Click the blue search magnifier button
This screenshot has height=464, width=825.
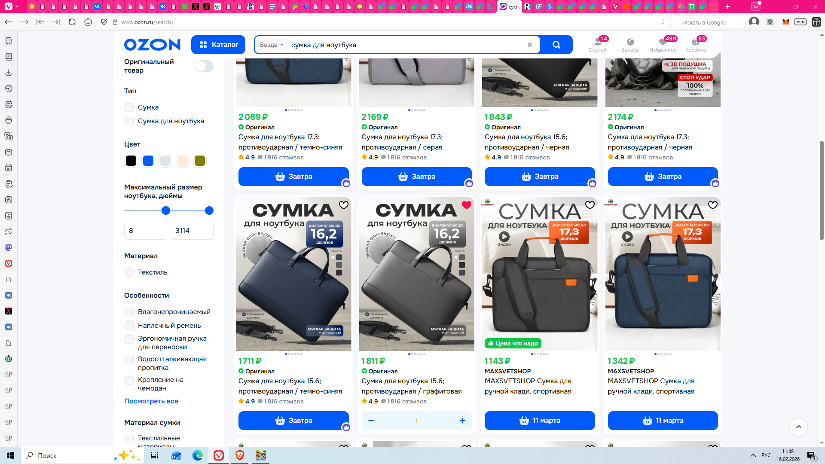click(x=556, y=45)
